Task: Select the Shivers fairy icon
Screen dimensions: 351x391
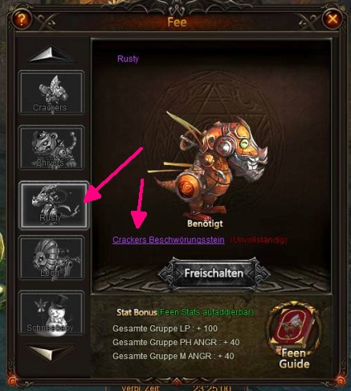Action: pos(51,148)
